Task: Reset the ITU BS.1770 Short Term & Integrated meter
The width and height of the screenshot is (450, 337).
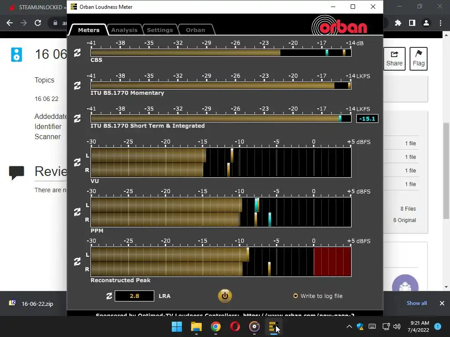Action: (77, 118)
